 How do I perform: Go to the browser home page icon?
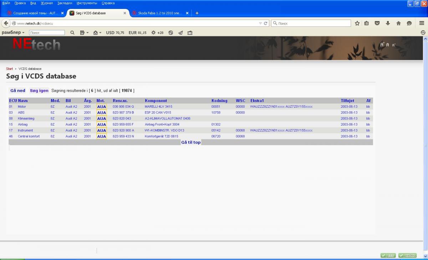click(398, 23)
